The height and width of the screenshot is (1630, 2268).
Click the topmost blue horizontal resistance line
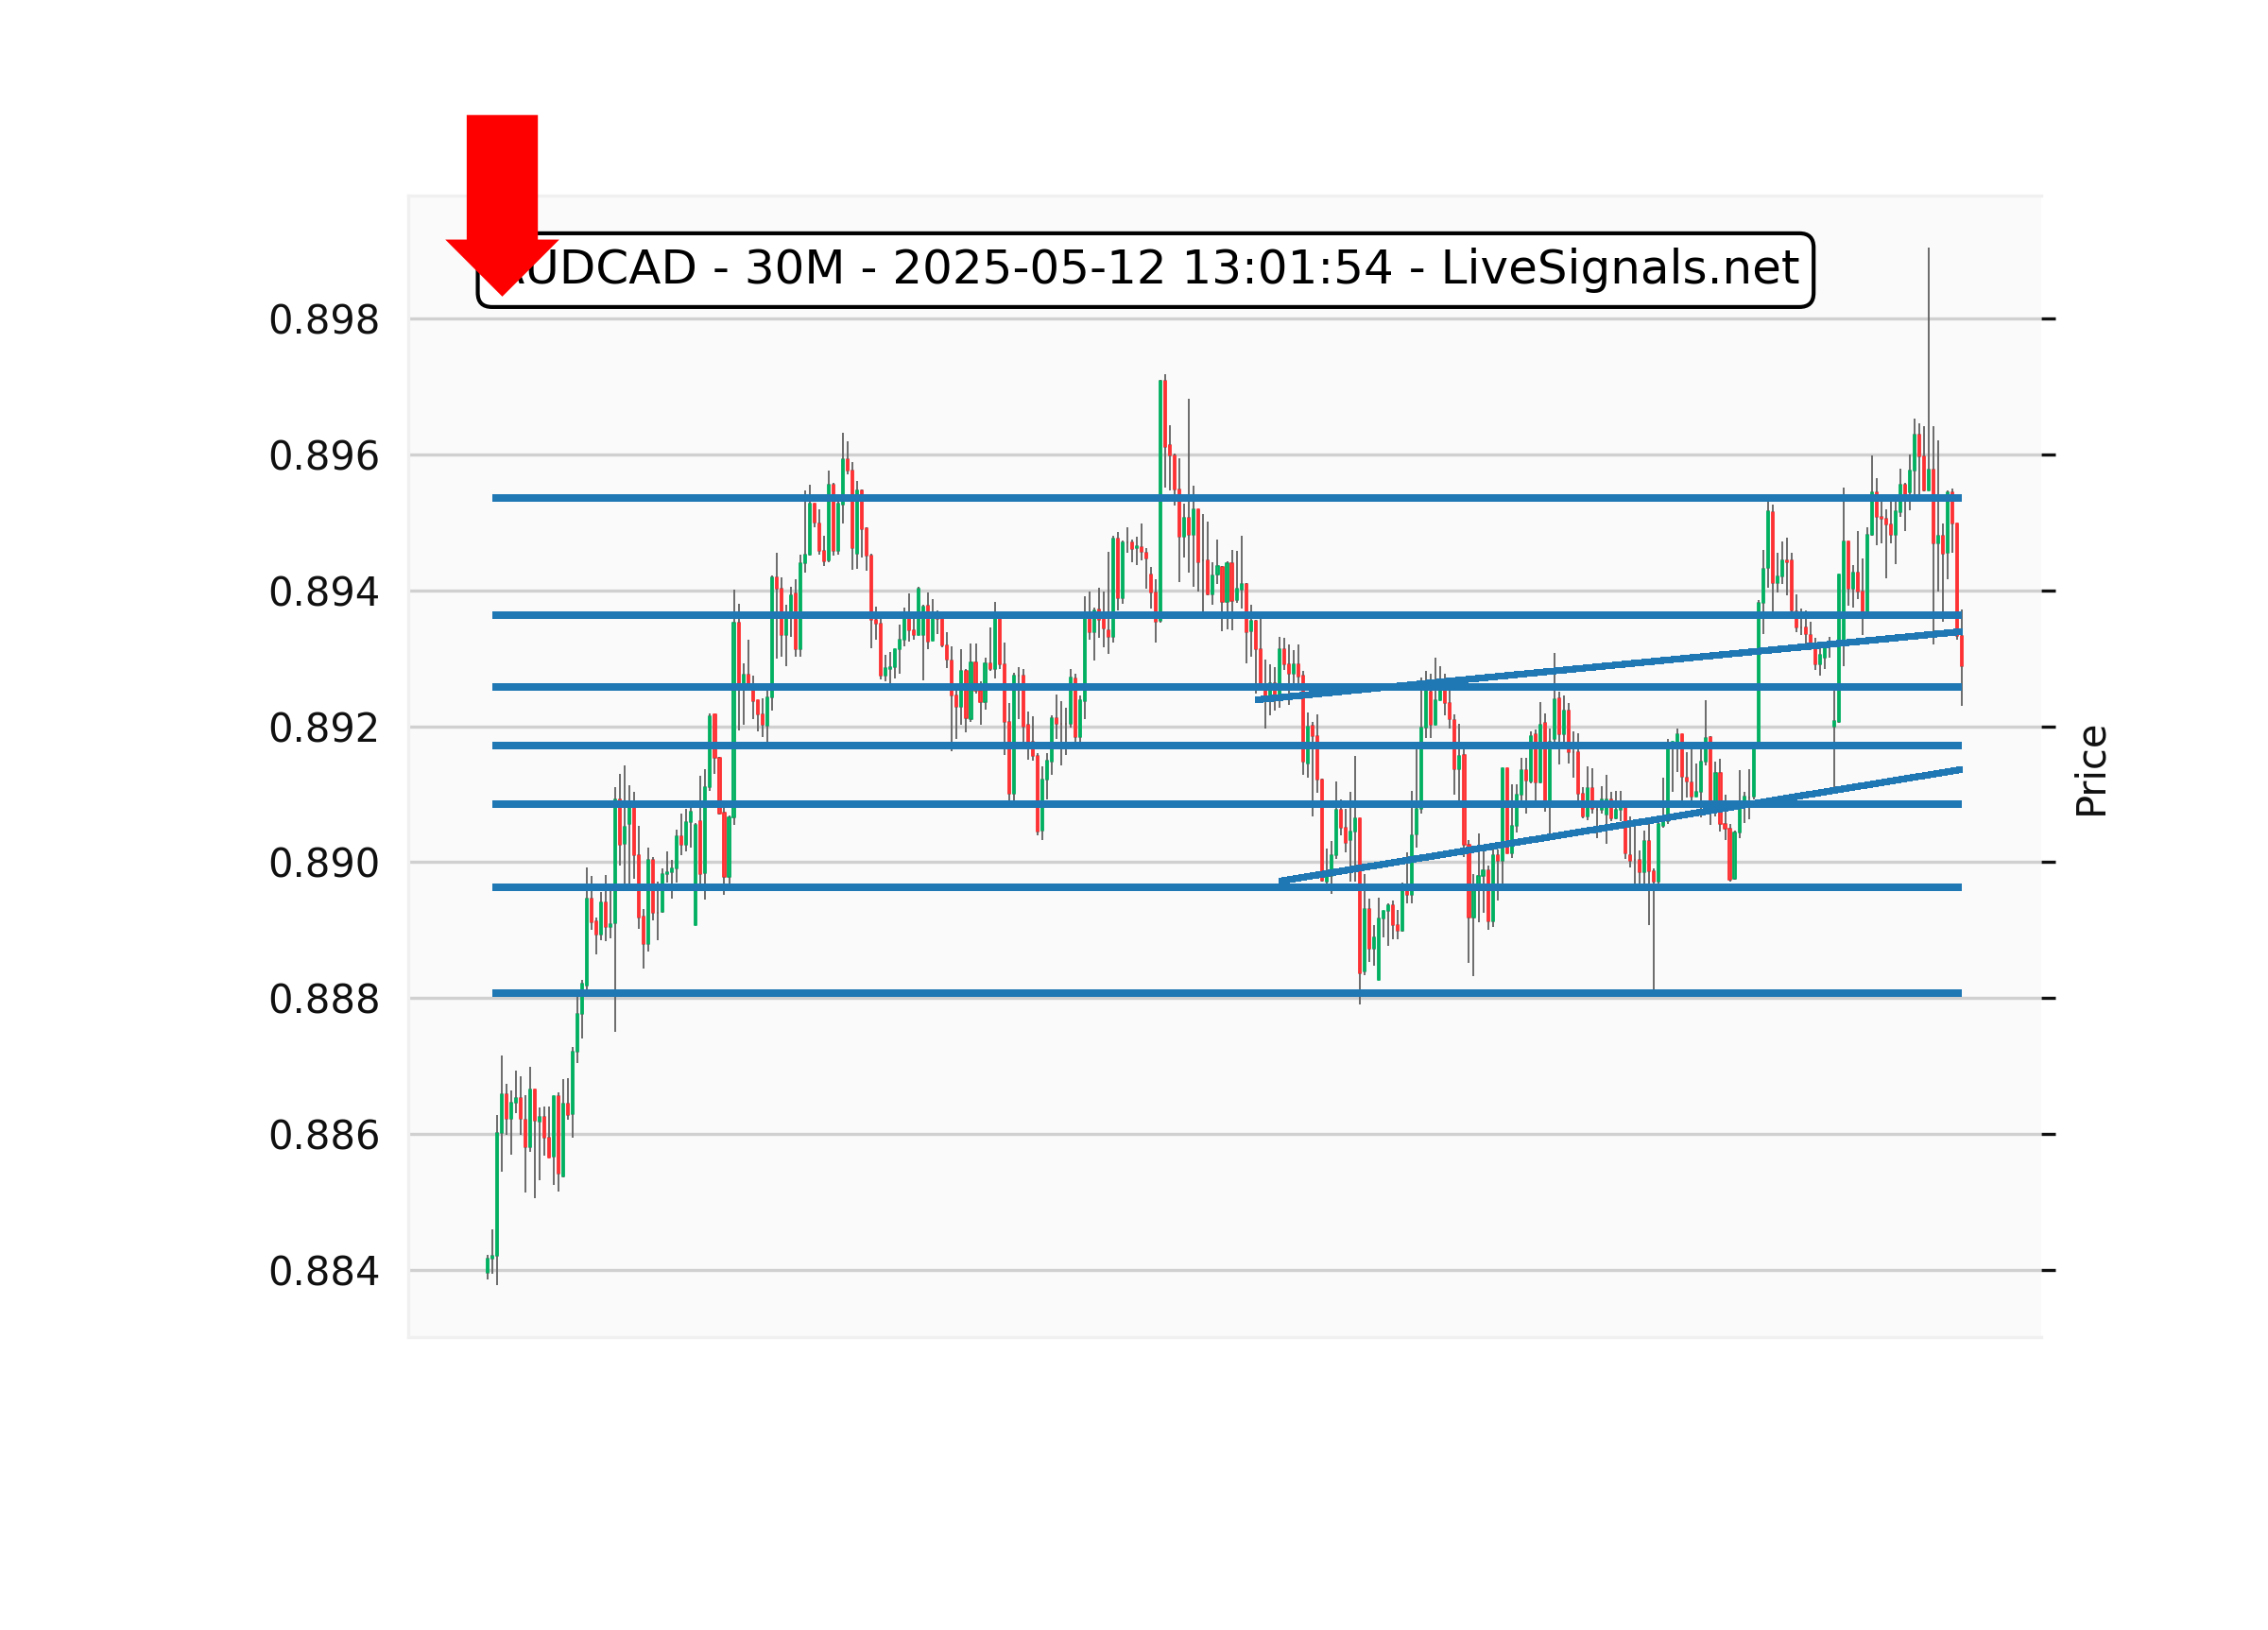tap(1000, 498)
